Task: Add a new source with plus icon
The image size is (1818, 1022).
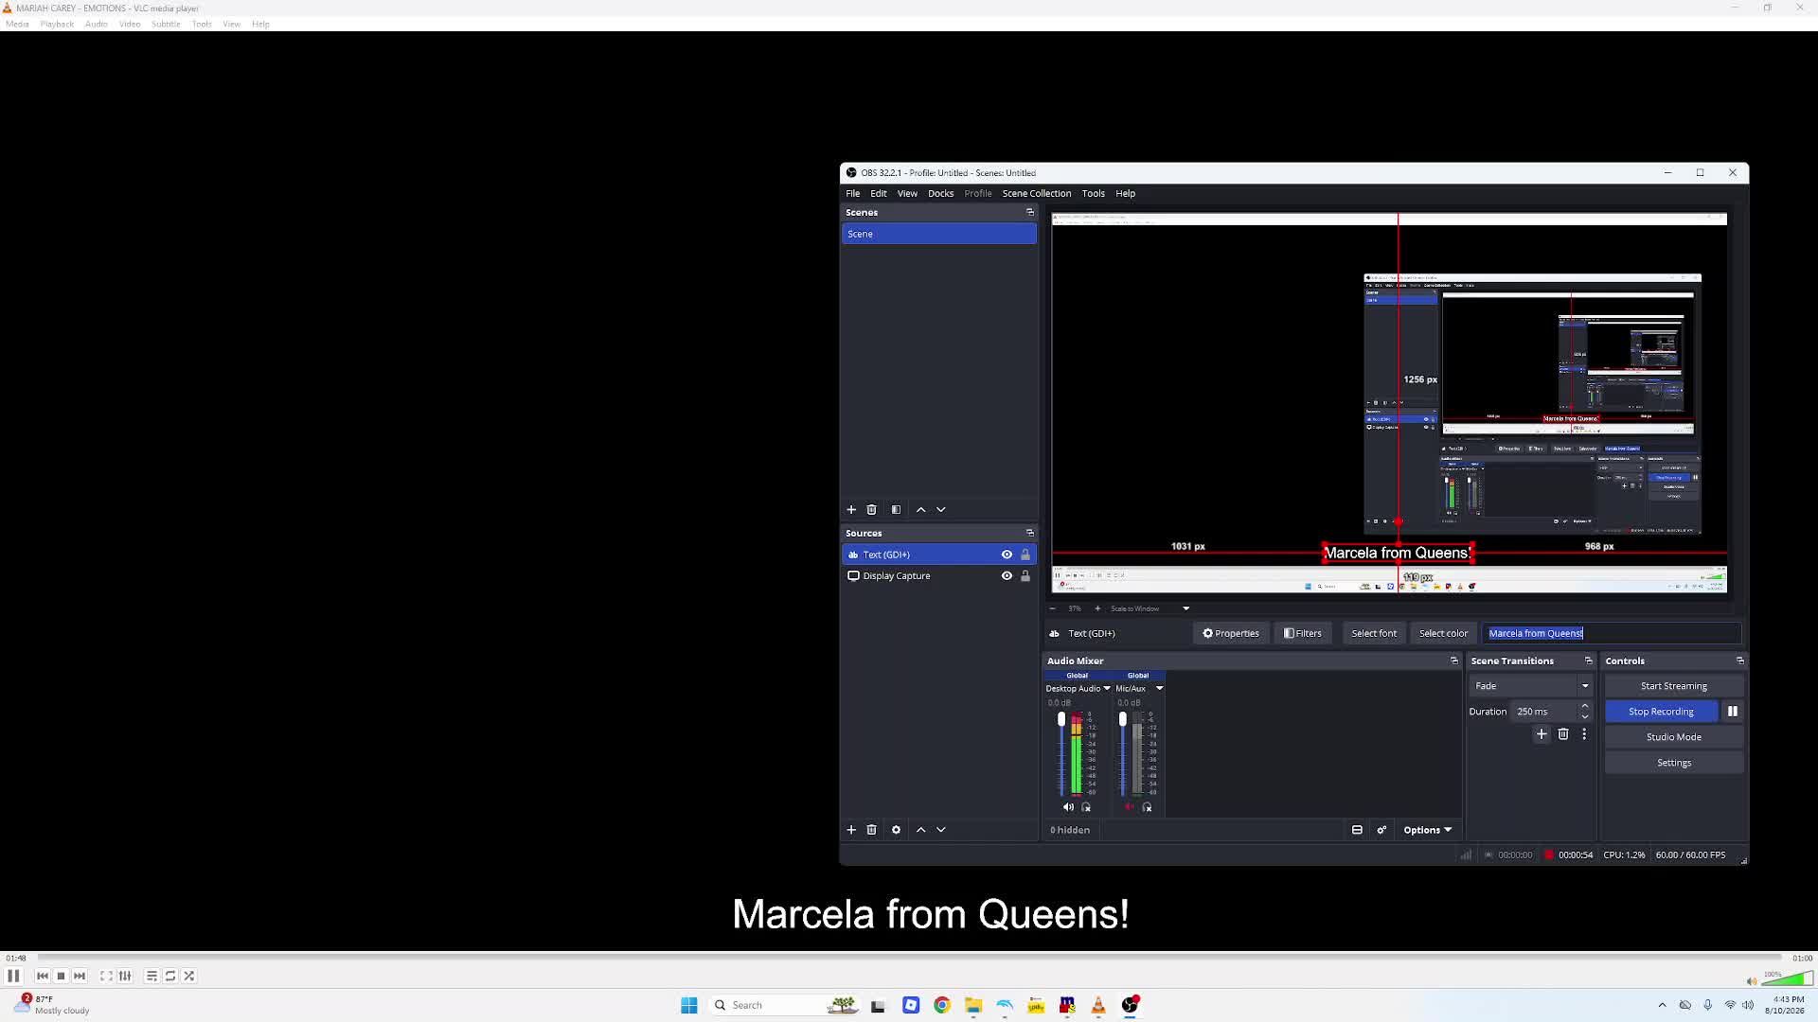Action: click(851, 830)
